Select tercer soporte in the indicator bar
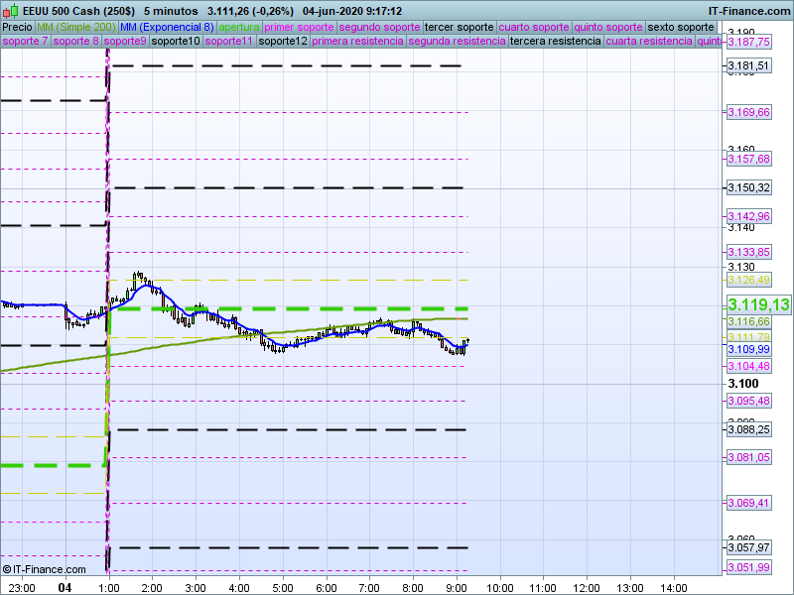 coord(460,27)
